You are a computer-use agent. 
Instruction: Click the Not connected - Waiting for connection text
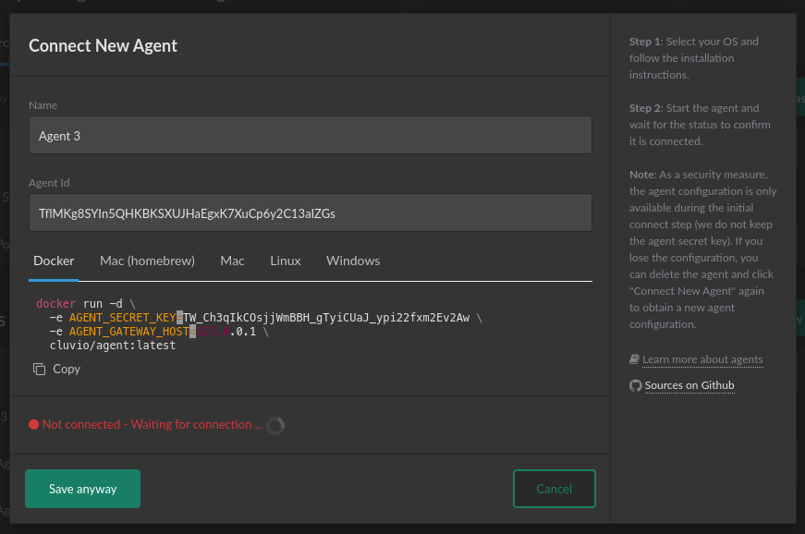click(x=152, y=424)
